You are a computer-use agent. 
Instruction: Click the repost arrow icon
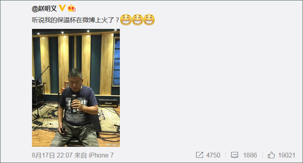click(x=199, y=155)
